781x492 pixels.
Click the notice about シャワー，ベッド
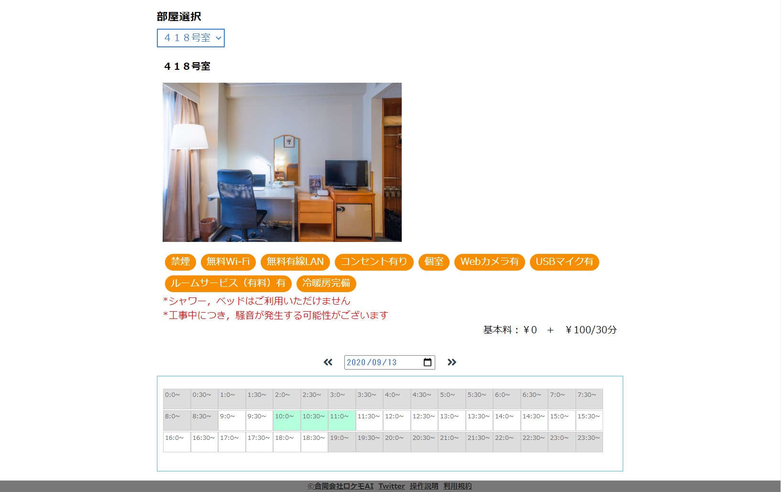click(257, 301)
